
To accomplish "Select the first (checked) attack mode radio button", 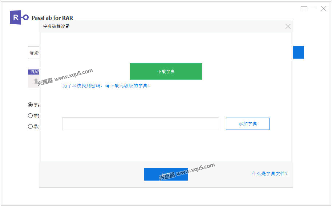I will click(x=30, y=105).
